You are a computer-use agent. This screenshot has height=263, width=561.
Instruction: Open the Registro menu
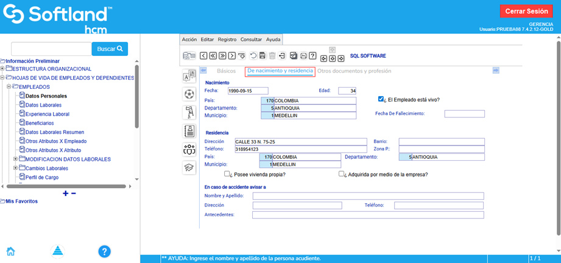(227, 39)
